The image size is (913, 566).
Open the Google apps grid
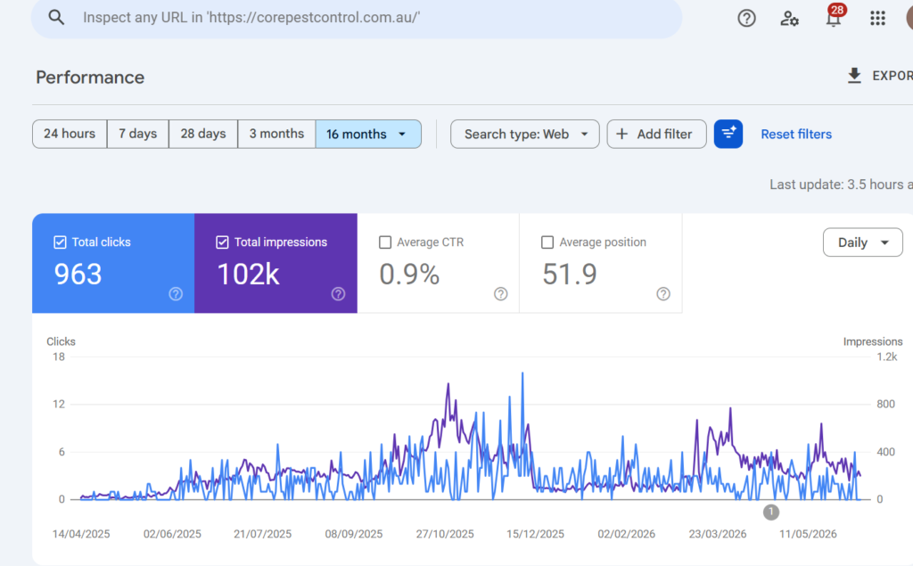pos(877,18)
